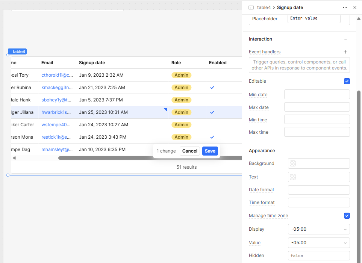
Task: Click the table scroll left arrow
Action: point(14,158)
